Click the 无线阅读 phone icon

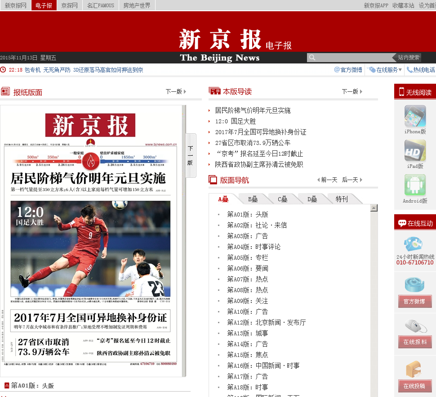401,91
